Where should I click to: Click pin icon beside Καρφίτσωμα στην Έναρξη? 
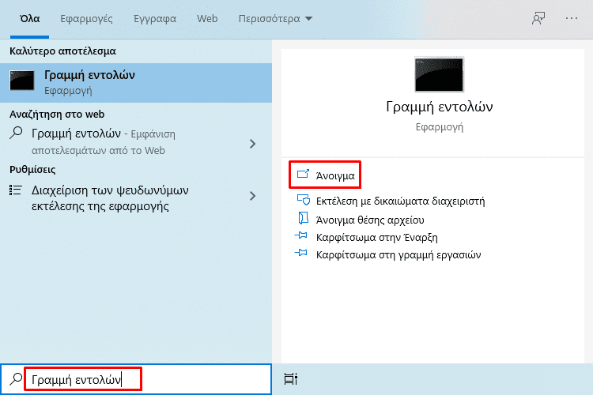point(301,235)
